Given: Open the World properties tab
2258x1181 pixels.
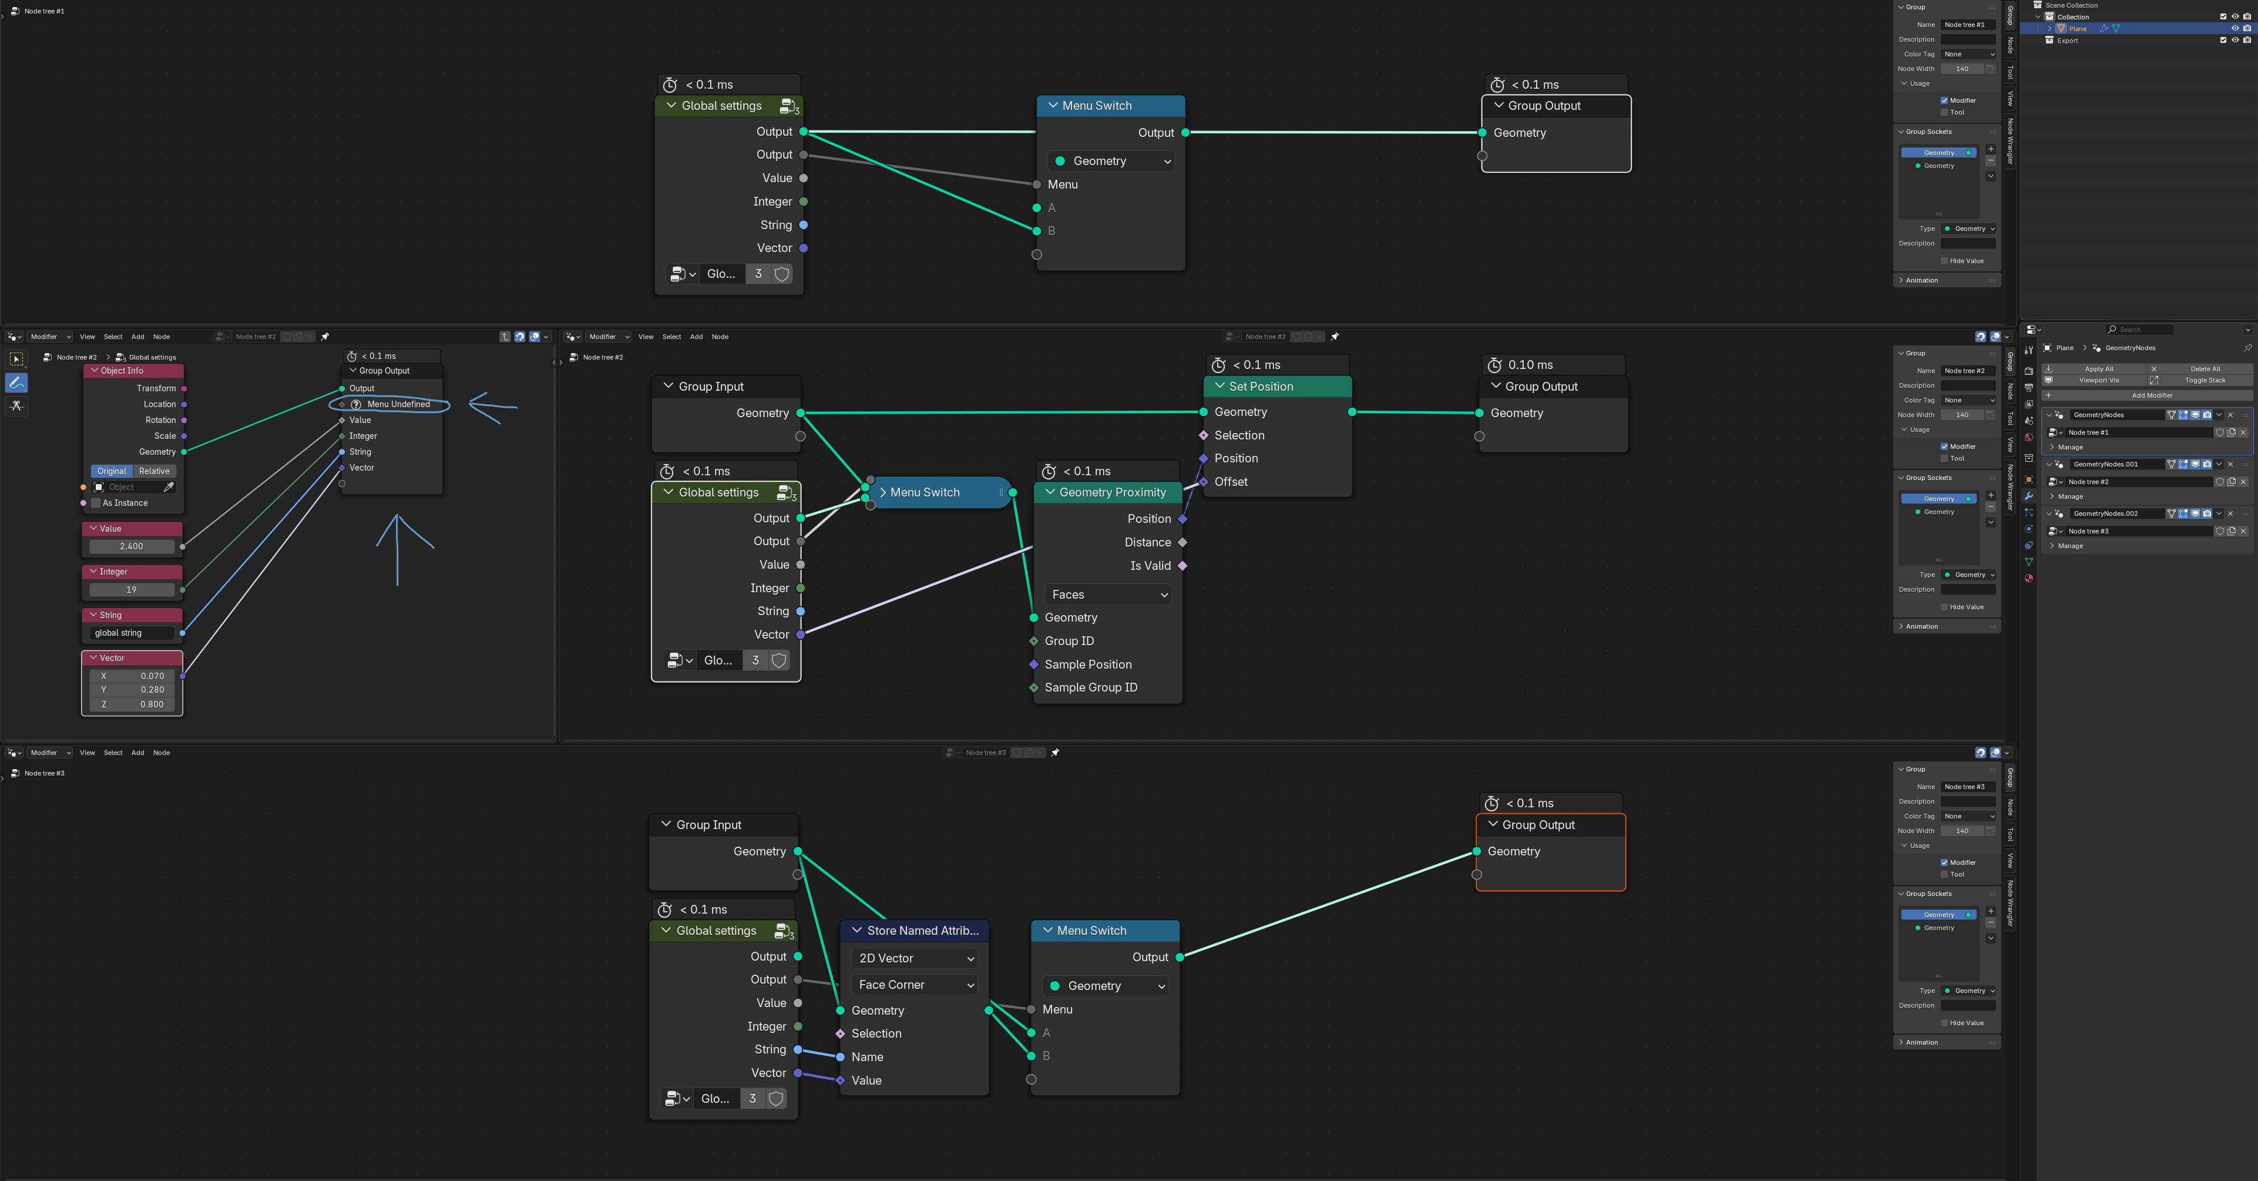Looking at the screenshot, I should click(x=2028, y=438).
